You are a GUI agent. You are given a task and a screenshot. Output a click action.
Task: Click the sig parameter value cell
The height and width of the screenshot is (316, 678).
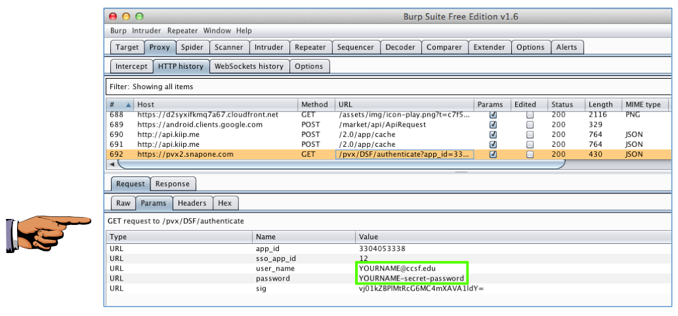513,288
